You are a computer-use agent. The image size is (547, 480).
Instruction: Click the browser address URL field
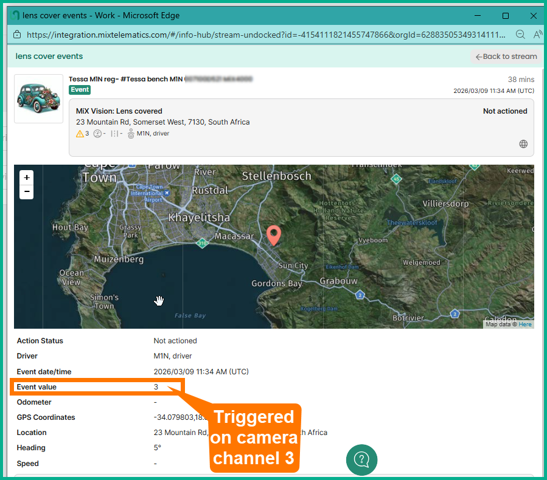262,35
